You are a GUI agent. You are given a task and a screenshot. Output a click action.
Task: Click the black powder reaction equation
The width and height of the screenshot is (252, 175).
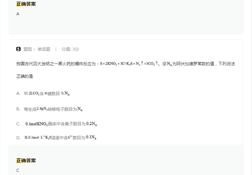point(129,64)
